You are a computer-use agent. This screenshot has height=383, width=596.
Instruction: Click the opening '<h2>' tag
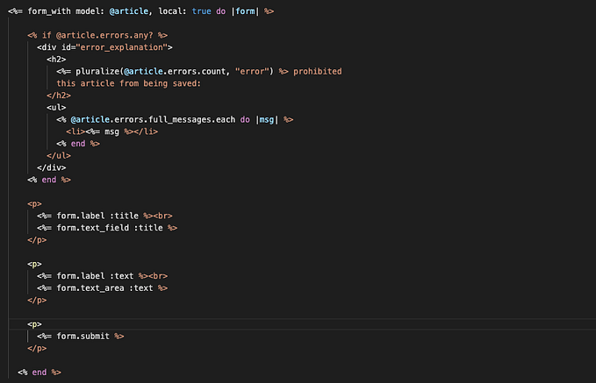(x=56, y=60)
